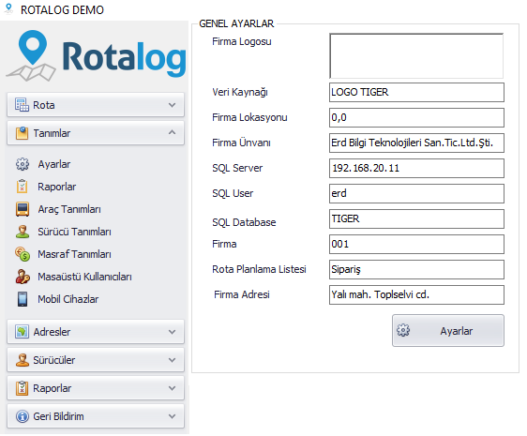
Task: Expand the Rota section chevron
Action: [173, 105]
